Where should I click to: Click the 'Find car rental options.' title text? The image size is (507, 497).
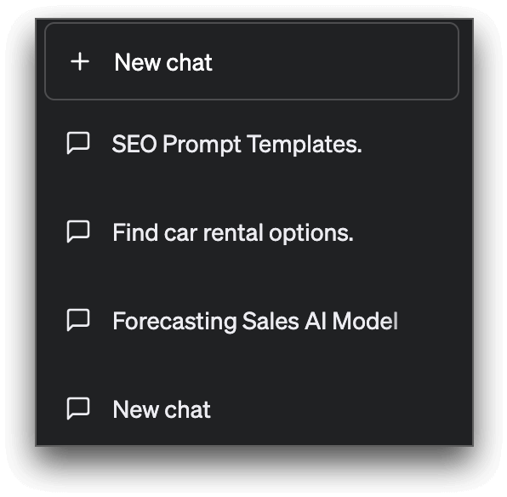click(x=233, y=232)
